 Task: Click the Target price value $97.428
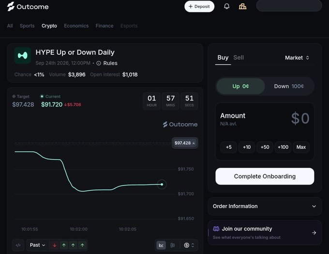coord(23,104)
